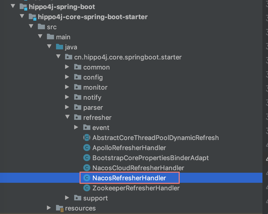Collapse the java source folder
The height and width of the screenshot is (214, 268).
coord(49,47)
